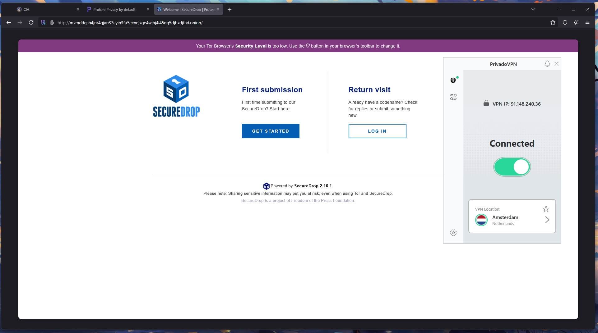Click the Netherlands flag icon

pyautogui.click(x=481, y=220)
